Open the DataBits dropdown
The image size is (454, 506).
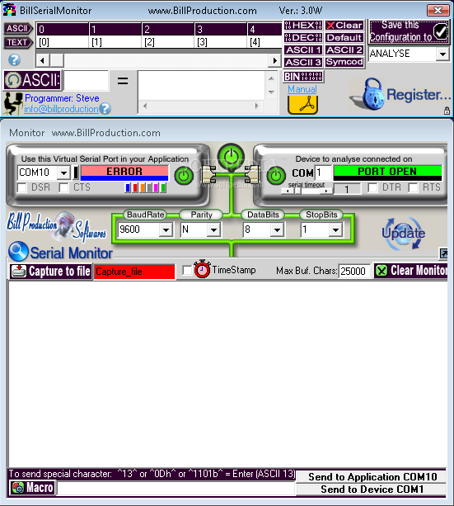(277, 230)
